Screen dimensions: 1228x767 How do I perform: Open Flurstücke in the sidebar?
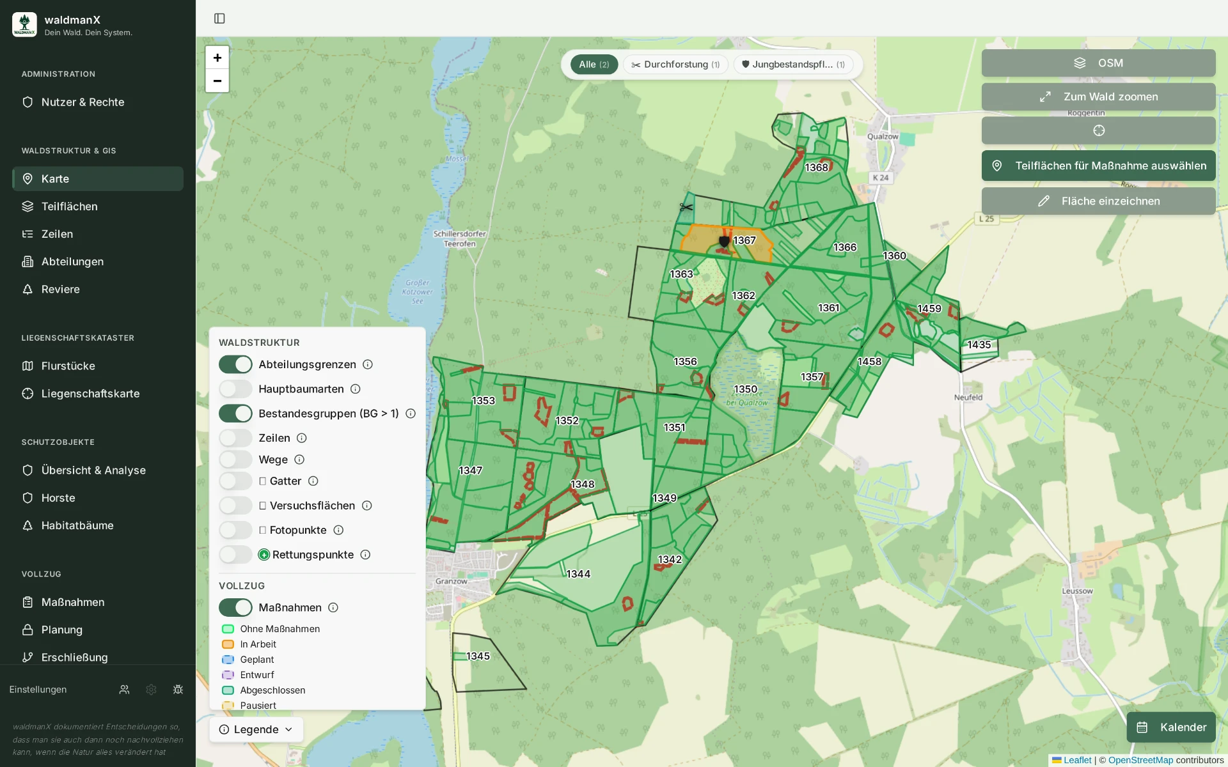pos(98,366)
